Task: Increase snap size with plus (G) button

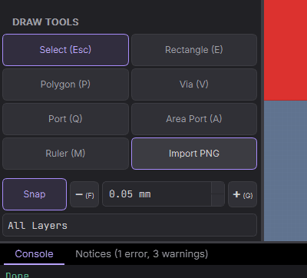Action: (243, 194)
